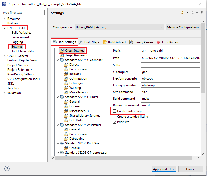Click the vertical scrollbar thumb in settings
This screenshot has height=176, width=207.
point(203,58)
